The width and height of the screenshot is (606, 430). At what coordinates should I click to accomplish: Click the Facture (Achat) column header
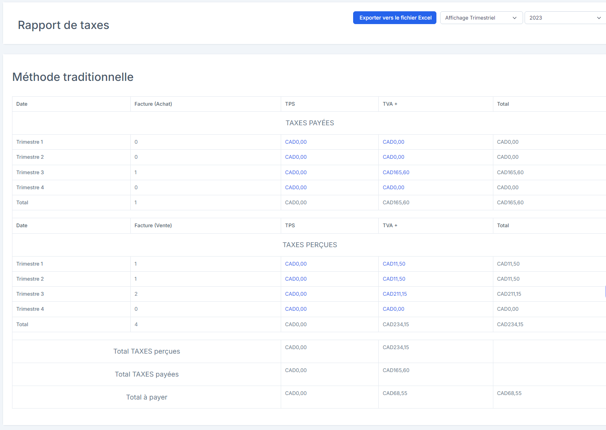[x=153, y=104]
